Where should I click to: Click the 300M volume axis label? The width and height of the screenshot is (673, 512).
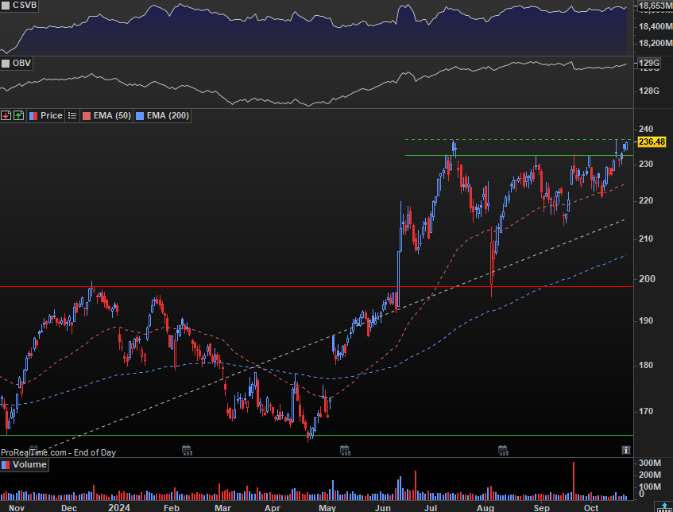point(650,463)
